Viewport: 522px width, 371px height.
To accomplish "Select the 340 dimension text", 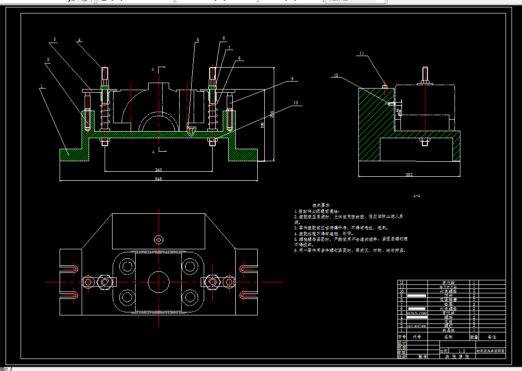I will 159,170.
